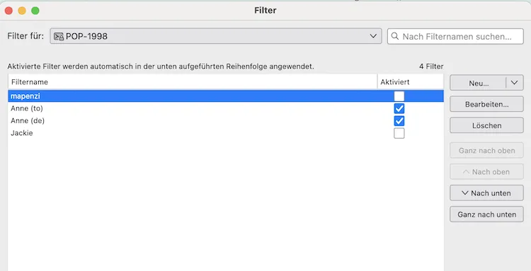
Task: Click the Neu... button
Action: tap(478, 83)
